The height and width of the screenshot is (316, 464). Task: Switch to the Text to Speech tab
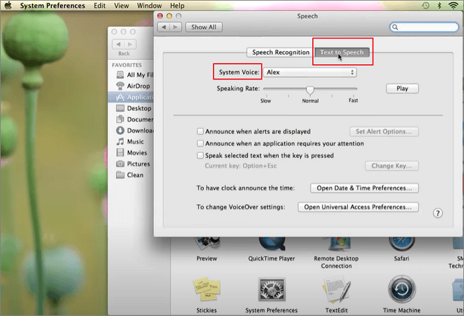coord(342,52)
